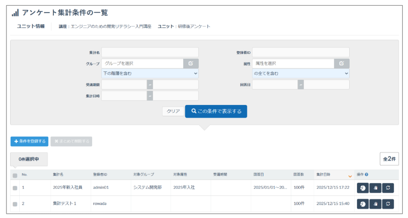Check the checkbox for row No. 1
Image resolution: width=408 pixels, height=218 pixels.
coord(15,188)
